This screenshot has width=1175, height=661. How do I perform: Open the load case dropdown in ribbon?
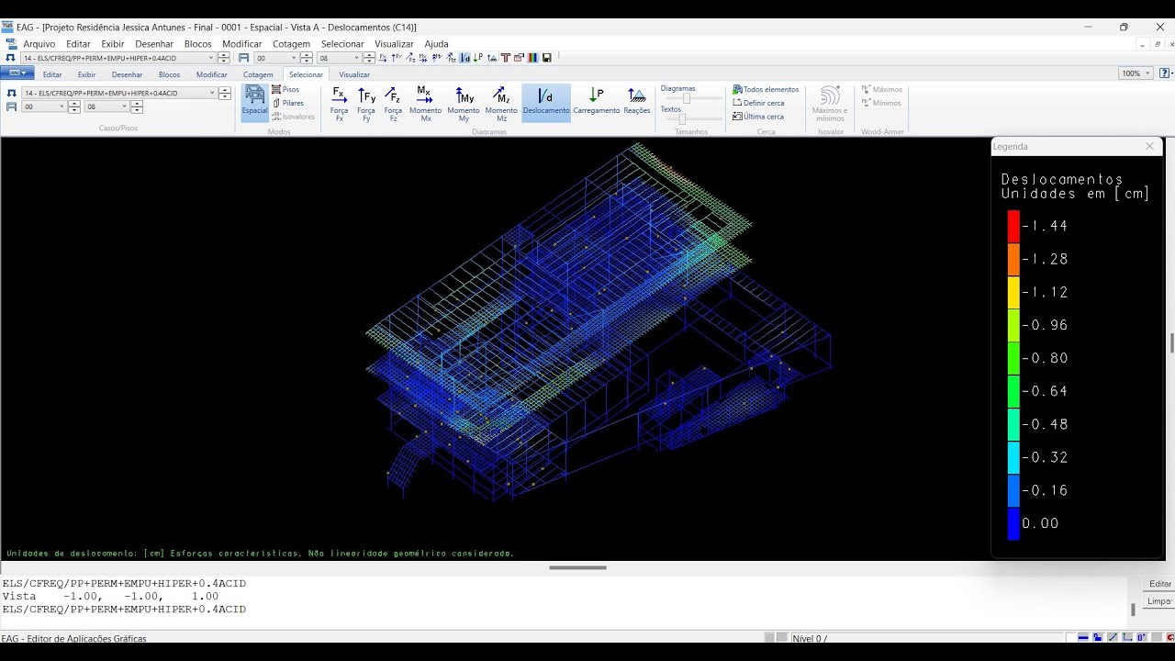(212, 93)
